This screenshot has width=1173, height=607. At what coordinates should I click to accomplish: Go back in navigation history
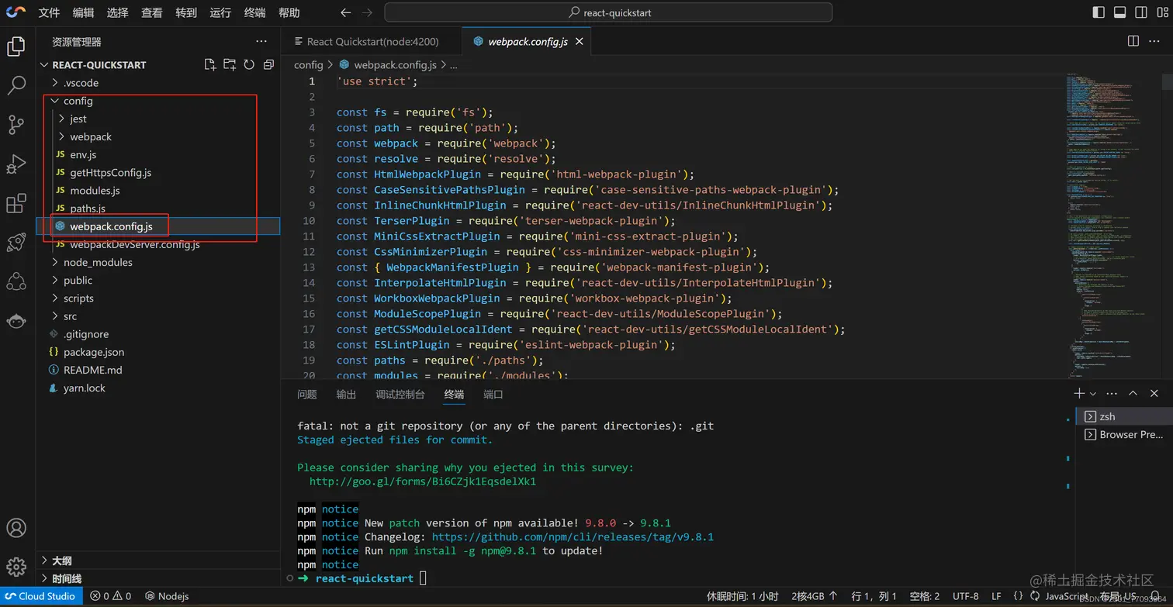click(346, 12)
